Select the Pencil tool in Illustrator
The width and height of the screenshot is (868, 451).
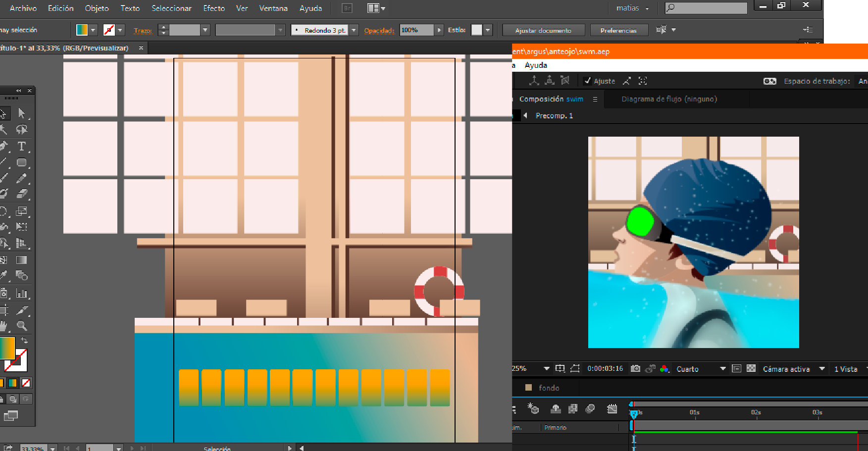click(21, 178)
